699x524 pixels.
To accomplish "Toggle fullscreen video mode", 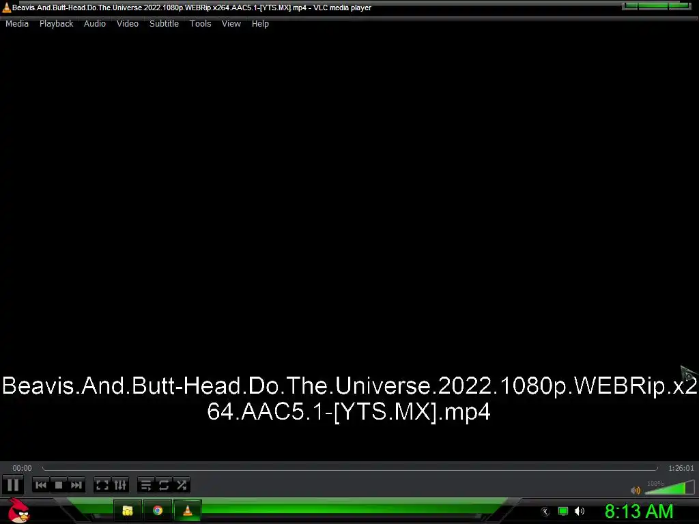I will click(x=102, y=485).
